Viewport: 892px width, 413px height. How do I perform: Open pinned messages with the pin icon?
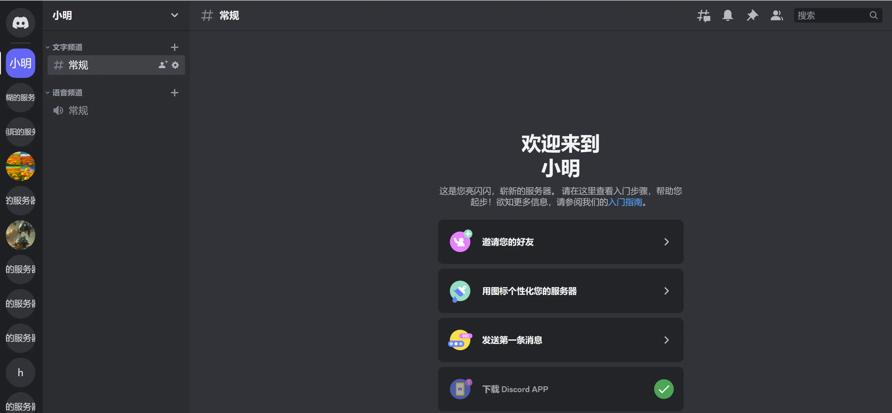[752, 16]
